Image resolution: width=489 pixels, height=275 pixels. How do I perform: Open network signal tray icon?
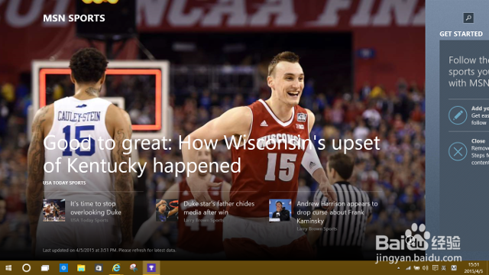point(408,268)
